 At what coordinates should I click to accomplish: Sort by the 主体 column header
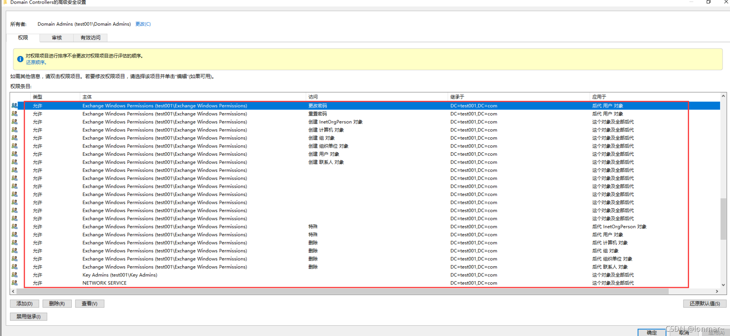pyautogui.click(x=193, y=97)
